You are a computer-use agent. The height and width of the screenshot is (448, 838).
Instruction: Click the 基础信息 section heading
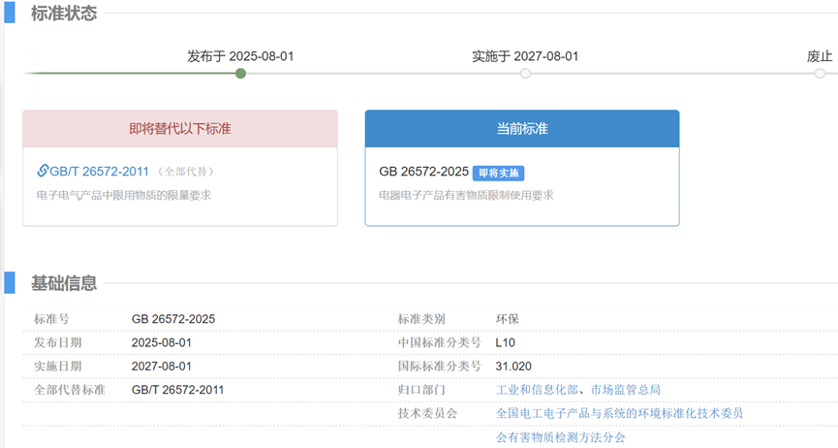pos(64,282)
